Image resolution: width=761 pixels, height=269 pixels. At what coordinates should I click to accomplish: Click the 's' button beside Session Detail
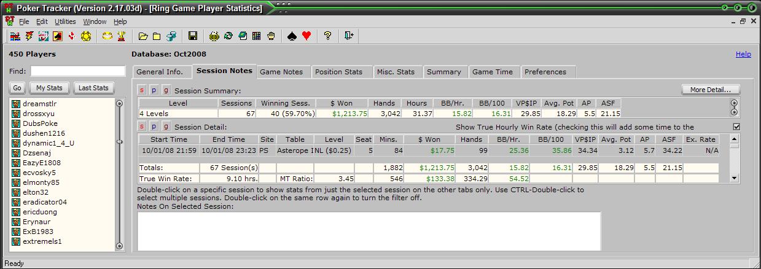(x=142, y=127)
